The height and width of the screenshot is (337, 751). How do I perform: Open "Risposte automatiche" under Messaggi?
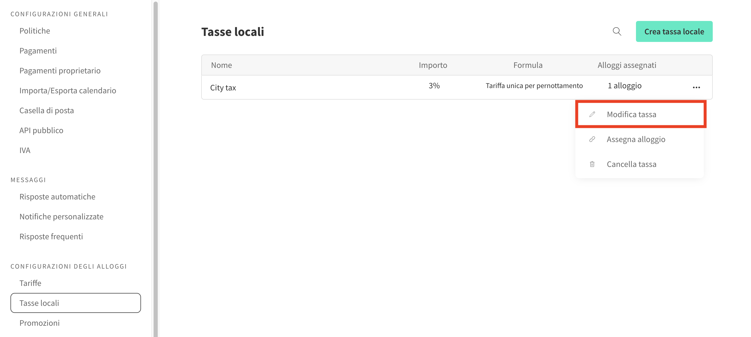[x=57, y=197]
